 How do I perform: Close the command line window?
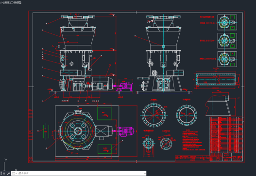[4, 174]
